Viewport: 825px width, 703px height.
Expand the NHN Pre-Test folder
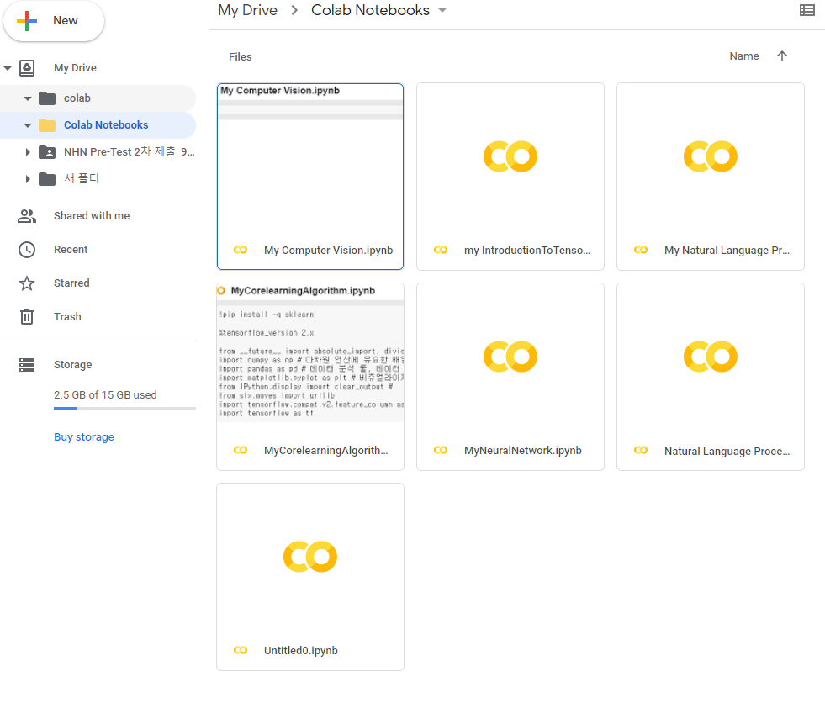[x=28, y=152]
